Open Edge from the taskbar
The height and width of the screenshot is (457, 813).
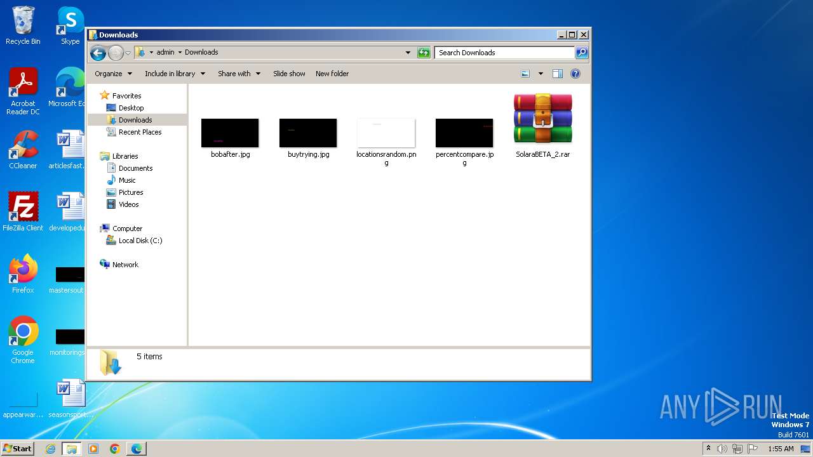click(137, 449)
